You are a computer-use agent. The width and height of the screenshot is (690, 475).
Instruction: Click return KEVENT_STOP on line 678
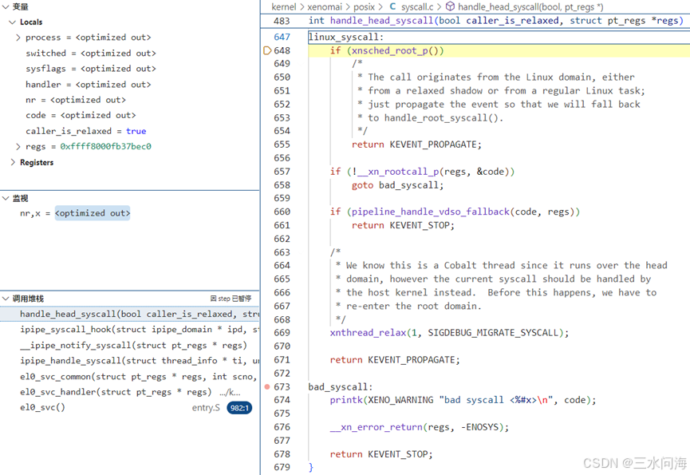pos(381,454)
